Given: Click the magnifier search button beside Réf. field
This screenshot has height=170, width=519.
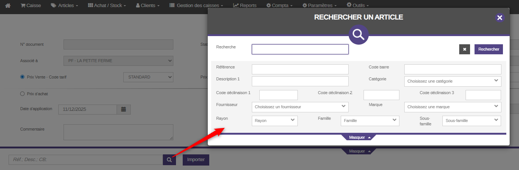Looking at the screenshot, I should click(169, 160).
